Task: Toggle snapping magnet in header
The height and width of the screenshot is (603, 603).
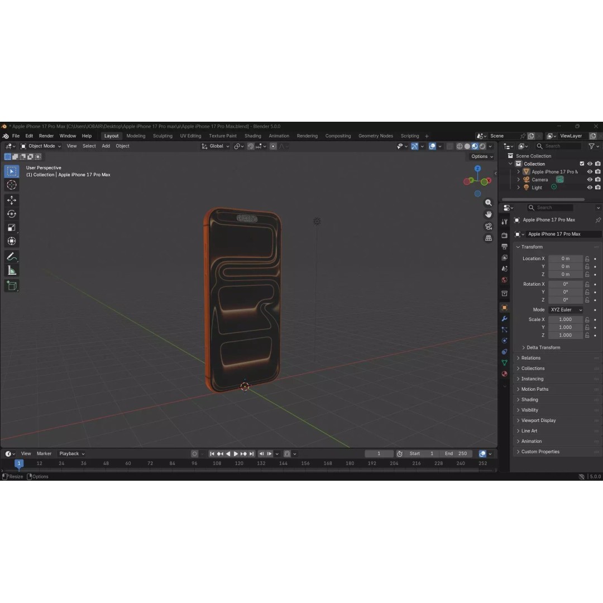Action: (250, 146)
